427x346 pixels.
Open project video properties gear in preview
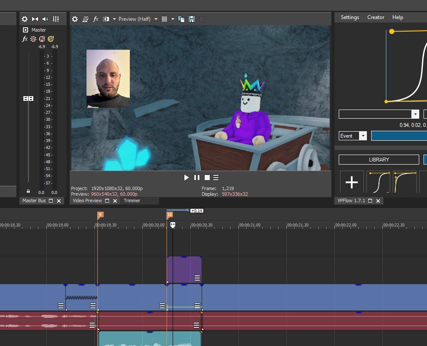[x=74, y=19]
